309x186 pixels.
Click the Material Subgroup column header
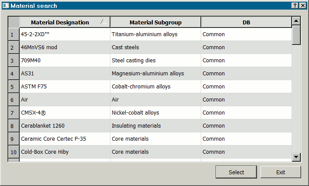155,23
